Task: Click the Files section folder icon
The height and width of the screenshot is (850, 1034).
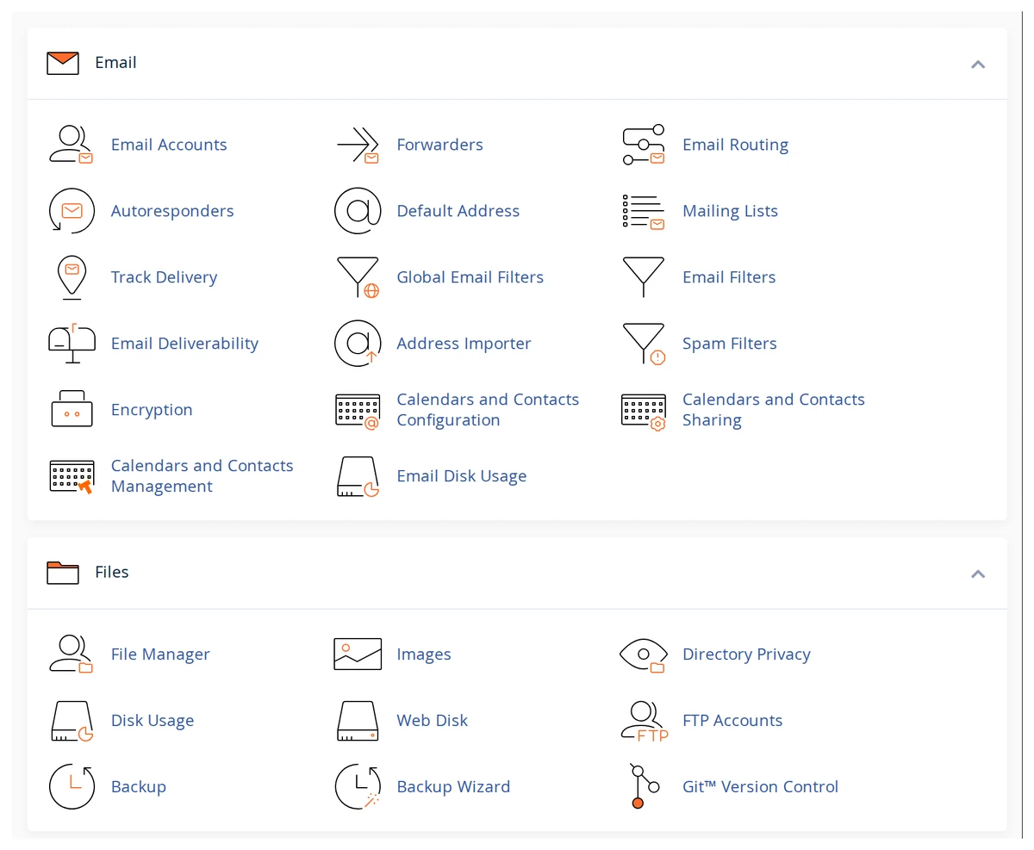Action: pos(63,573)
